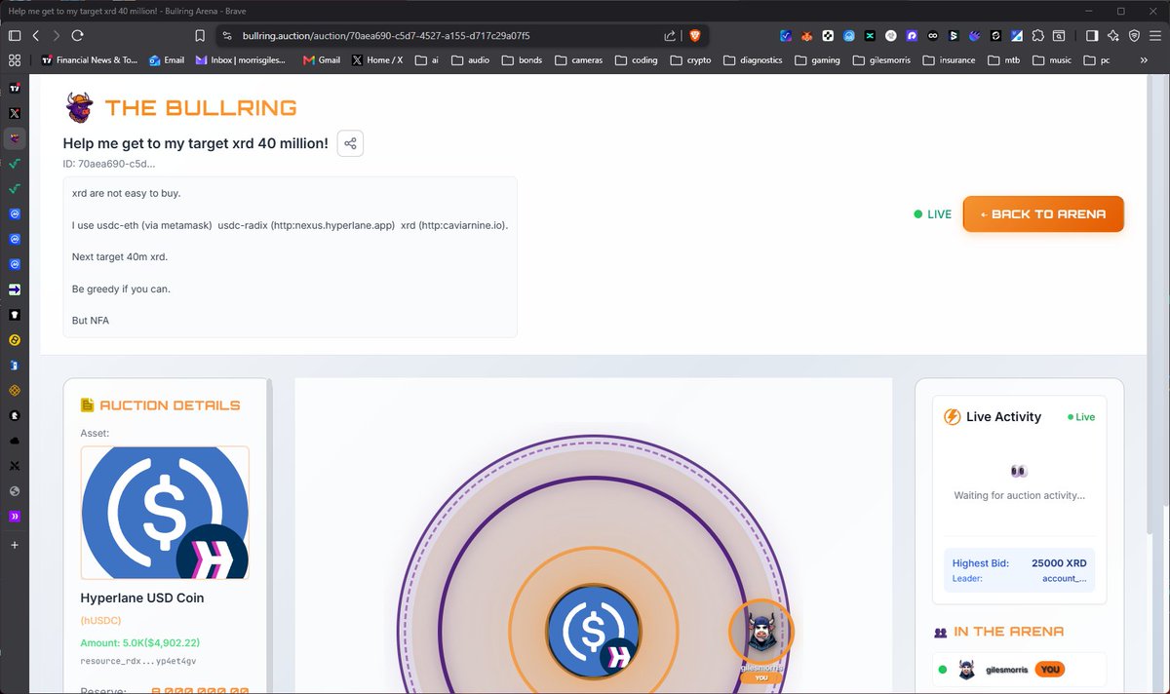Open the 'gaming' bookmarks folder
Screen dimensions: 1170x694
click(x=817, y=59)
